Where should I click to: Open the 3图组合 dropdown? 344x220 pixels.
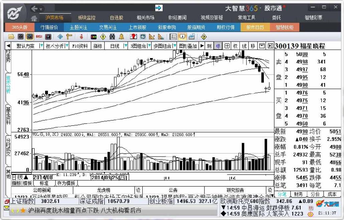149,46
